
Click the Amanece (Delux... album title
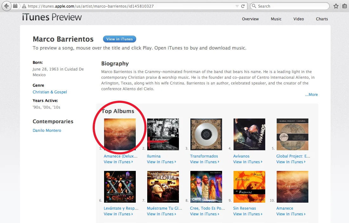pyautogui.click(x=121, y=156)
